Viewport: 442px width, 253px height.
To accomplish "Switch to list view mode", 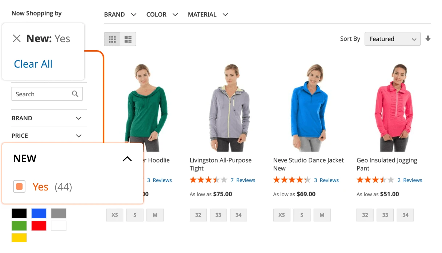I will pos(128,39).
